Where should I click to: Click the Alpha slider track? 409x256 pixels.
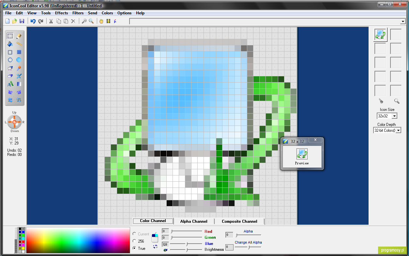click(248, 235)
